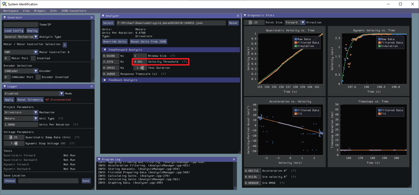Toggle Raw Data in Quasistatic Velocity legend
The height and width of the screenshot is (195, 419).
(x=302, y=39)
